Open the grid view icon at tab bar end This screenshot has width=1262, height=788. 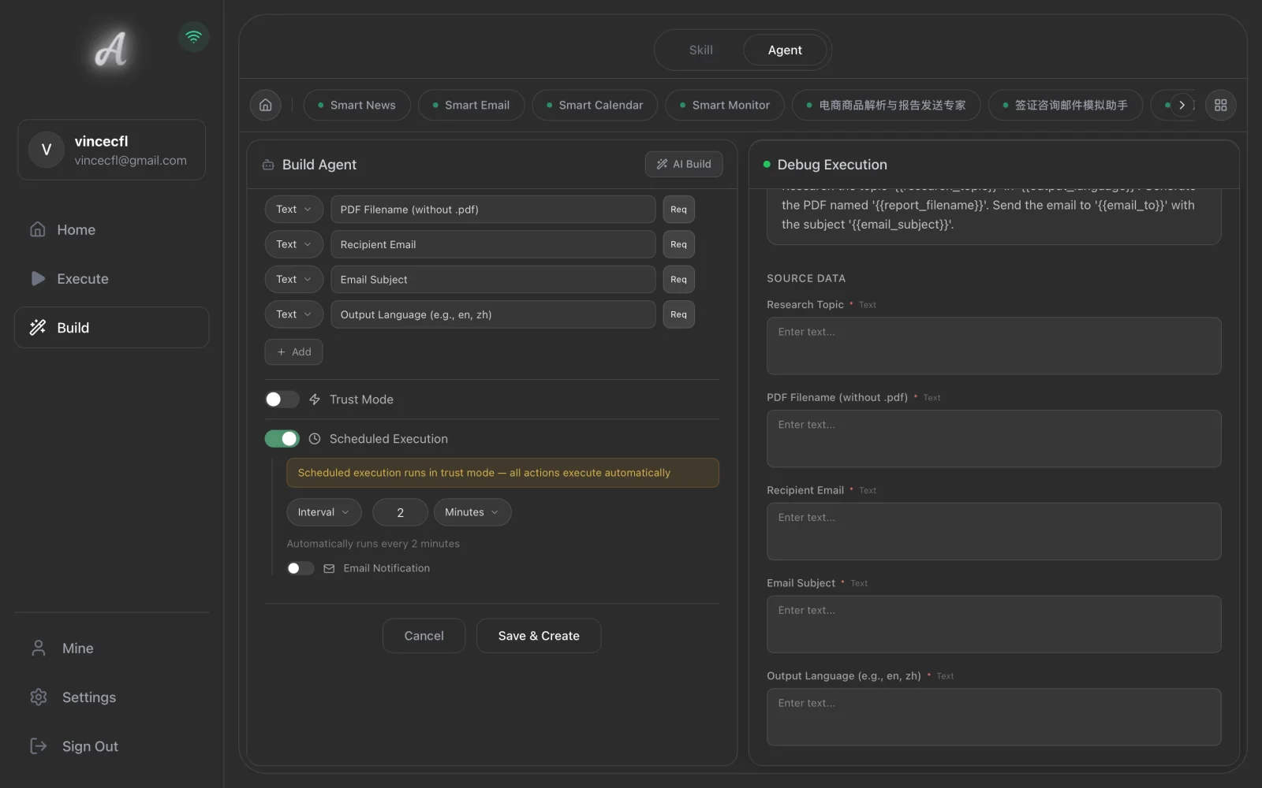coord(1220,105)
